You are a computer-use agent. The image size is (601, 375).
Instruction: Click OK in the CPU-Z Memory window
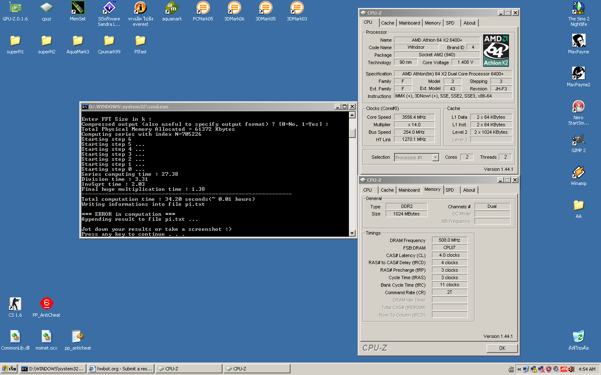click(502, 348)
